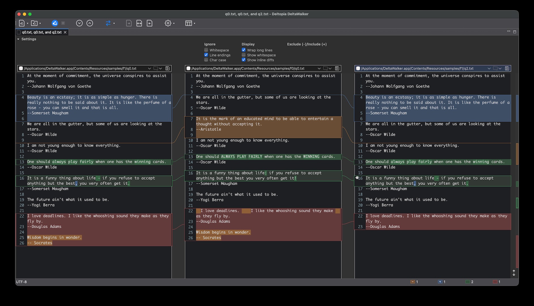Click the layout columns toolbar icon
Image resolution: width=534 pixels, height=306 pixels.
188,23
